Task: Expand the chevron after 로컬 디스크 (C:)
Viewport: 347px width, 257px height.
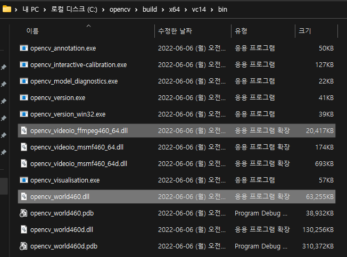Action: coord(103,10)
